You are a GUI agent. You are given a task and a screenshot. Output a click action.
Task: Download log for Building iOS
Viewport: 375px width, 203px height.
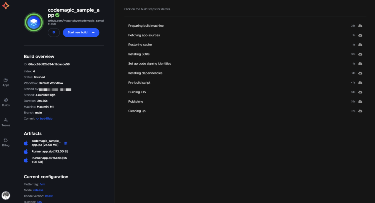pos(360,92)
